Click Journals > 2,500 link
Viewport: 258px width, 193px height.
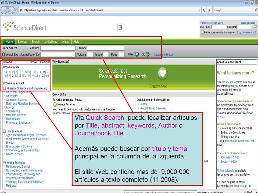230,157
